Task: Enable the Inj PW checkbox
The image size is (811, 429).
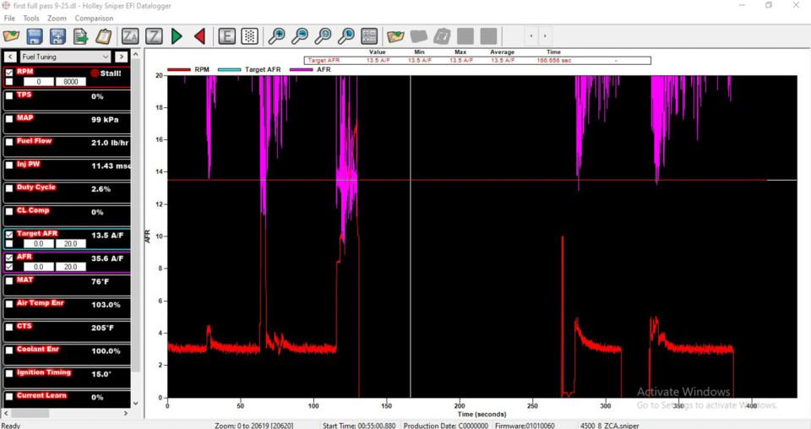Action: pos(8,166)
